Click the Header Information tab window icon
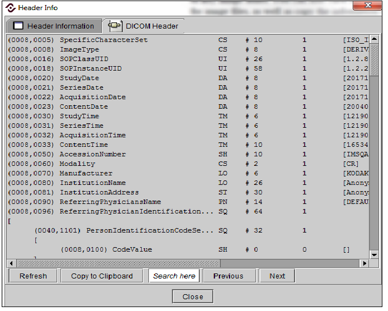This screenshot has height=311, width=388. pos(18,26)
